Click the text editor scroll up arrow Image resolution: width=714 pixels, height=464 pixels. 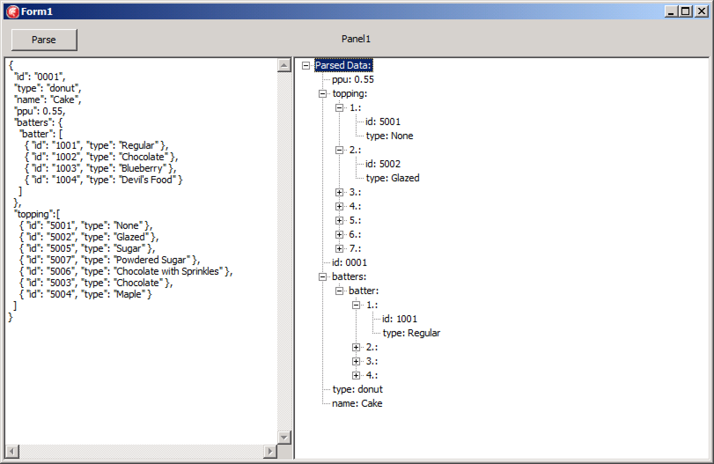pyautogui.click(x=284, y=66)
